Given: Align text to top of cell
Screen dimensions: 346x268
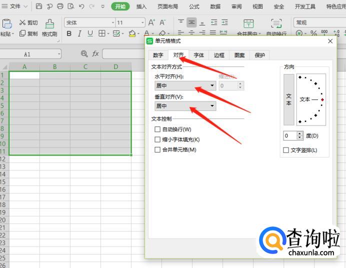Looking at the screenshot, I should [x=181, y=22].
